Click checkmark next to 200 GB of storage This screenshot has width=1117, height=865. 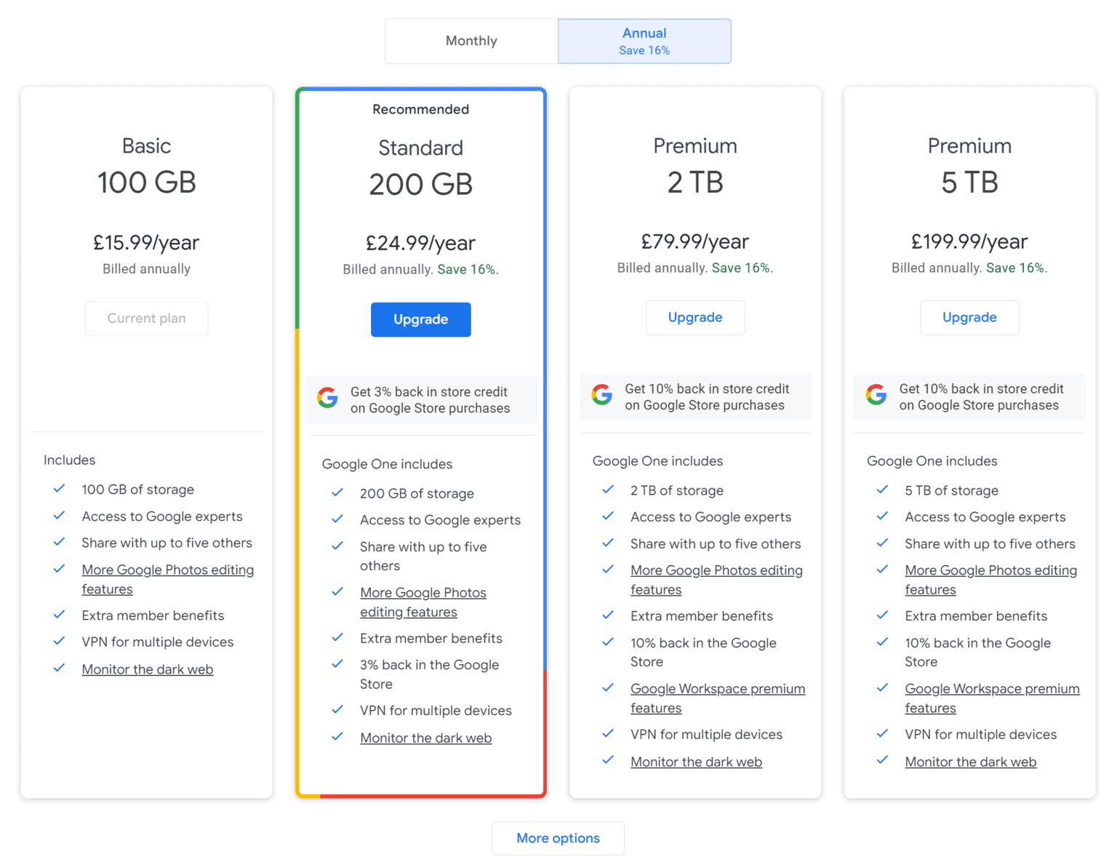click(337, 493)
